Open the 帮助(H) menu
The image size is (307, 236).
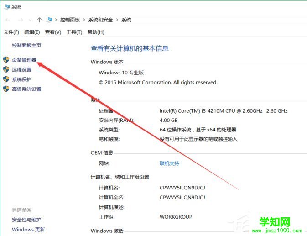pyautogui.click(x=96, y=32)
